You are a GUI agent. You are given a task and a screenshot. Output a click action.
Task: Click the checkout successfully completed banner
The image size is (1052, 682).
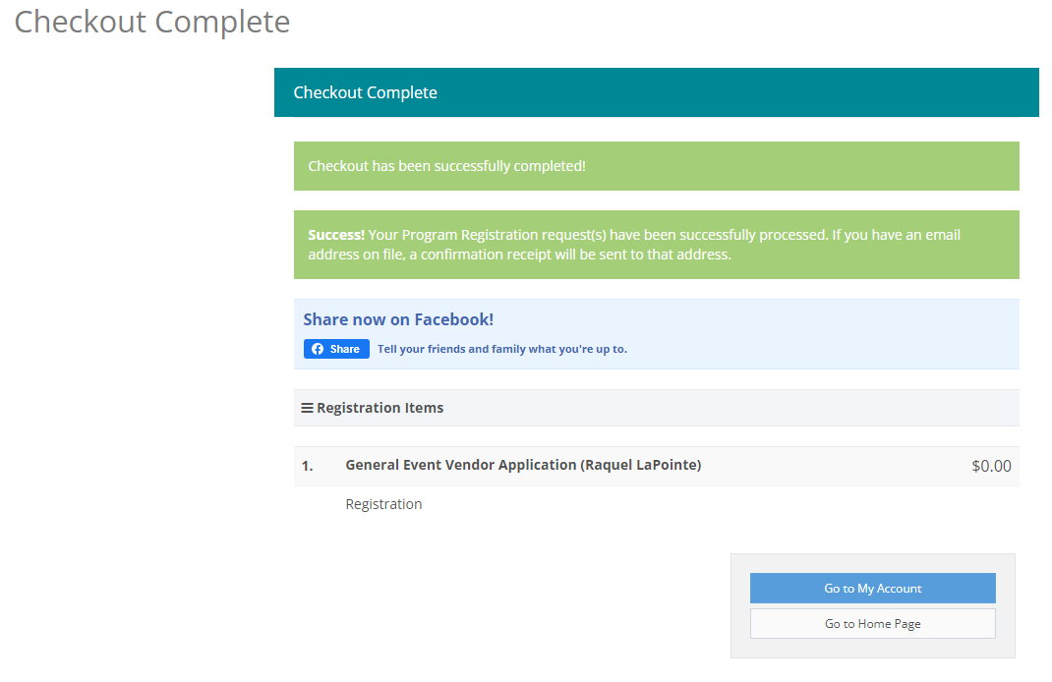656,166
